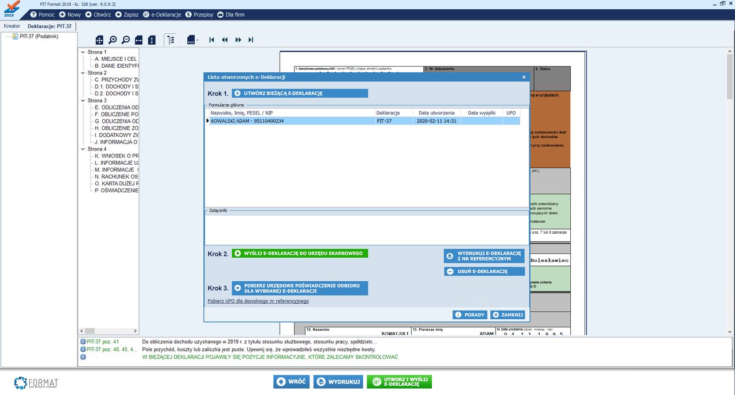Click WYŚLIJ E-DEKLARACJĘ DO URZĘDU SKARBOWEGO
This screenshot has width=735, height=395.
300,253
